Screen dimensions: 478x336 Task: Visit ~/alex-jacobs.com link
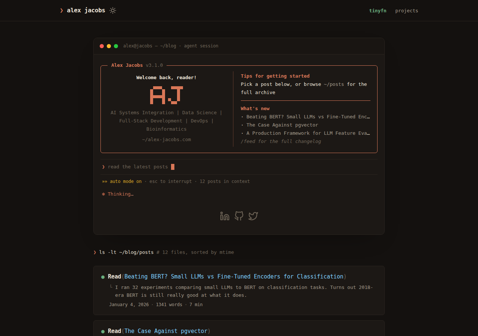pos(167,139)
